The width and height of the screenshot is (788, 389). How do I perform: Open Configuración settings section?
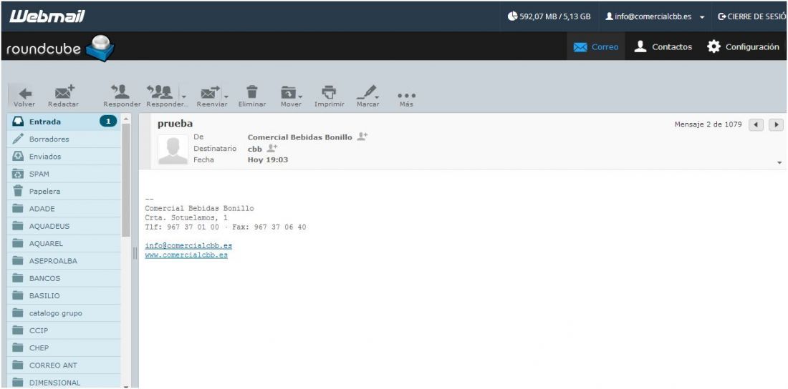(744, 46)
